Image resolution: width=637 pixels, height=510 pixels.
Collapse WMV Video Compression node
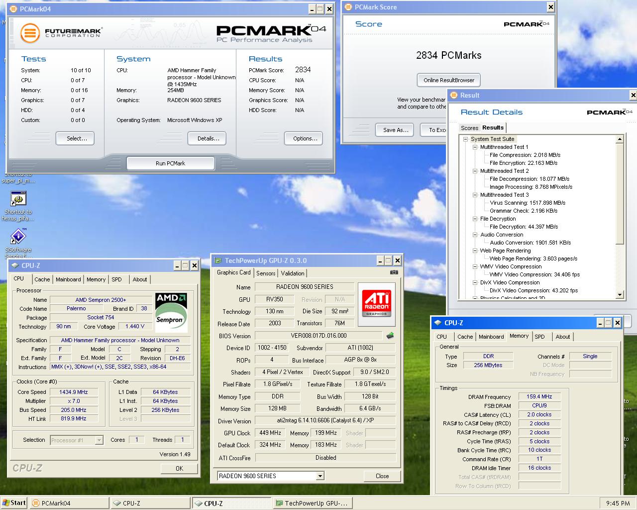click(x=475, y=266)
